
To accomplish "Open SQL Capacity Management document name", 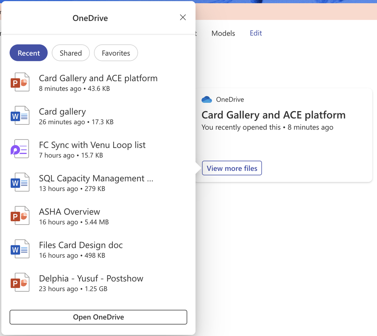I will pos(96,178).
